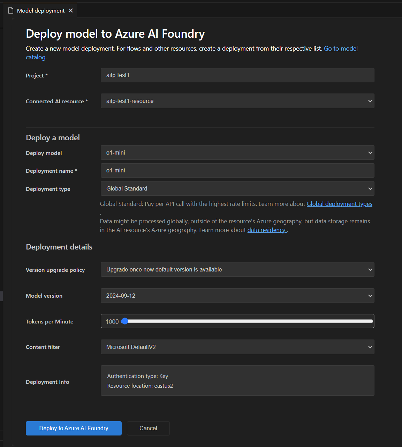This screenshot has width=402, height=447.
Task: Open the Connected AI resource dropdown
Action: (237, 101)
